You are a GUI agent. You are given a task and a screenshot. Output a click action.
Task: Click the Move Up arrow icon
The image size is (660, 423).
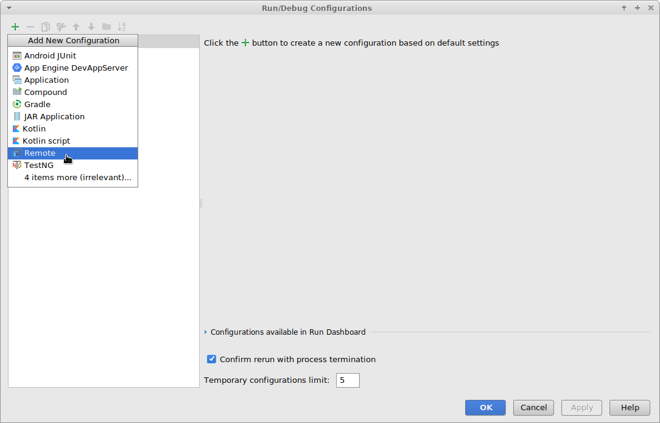(76, 27)
